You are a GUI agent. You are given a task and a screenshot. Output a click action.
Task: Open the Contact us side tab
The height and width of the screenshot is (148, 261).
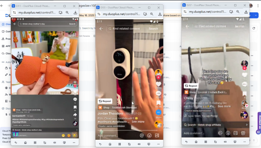click(259, 123)
